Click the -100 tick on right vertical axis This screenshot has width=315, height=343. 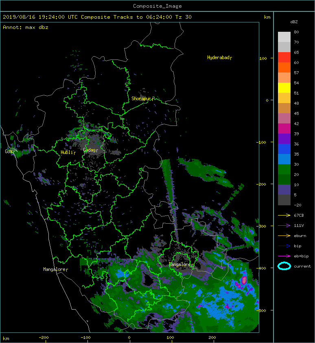click(262, 143)
